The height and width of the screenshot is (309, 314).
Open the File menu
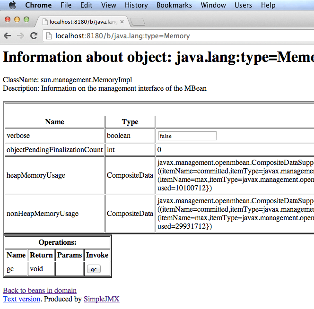[x=66, y=5]
